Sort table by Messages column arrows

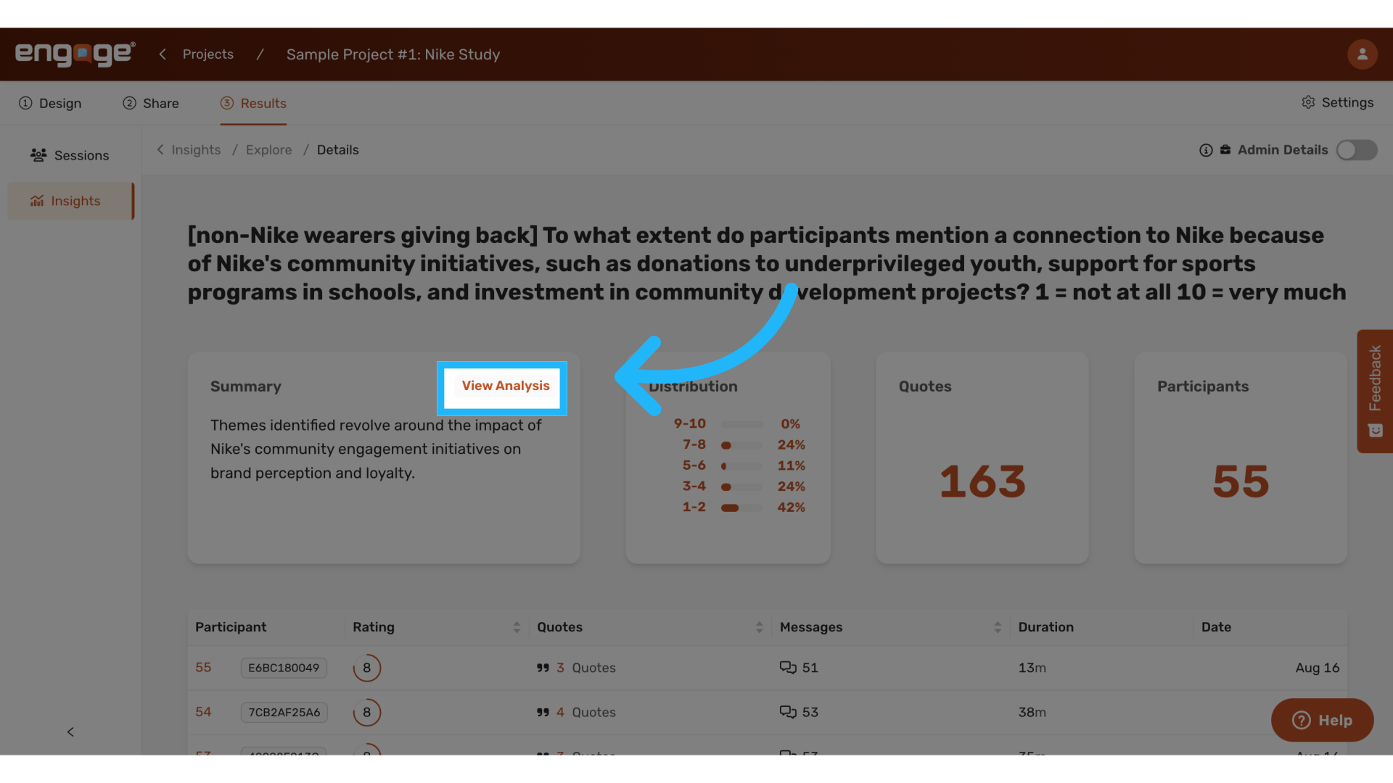point(998,627)
